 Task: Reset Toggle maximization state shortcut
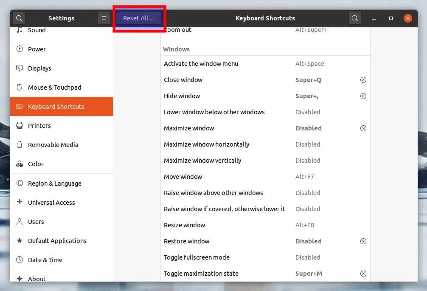(363, 274)
